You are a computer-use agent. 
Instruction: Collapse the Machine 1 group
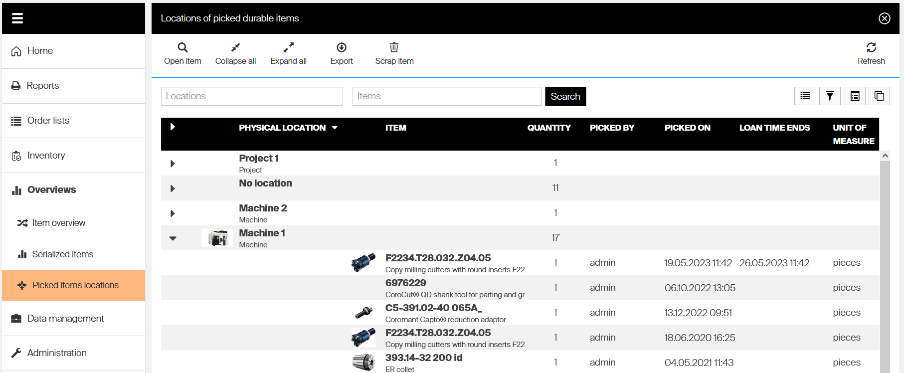click(173, 238)
